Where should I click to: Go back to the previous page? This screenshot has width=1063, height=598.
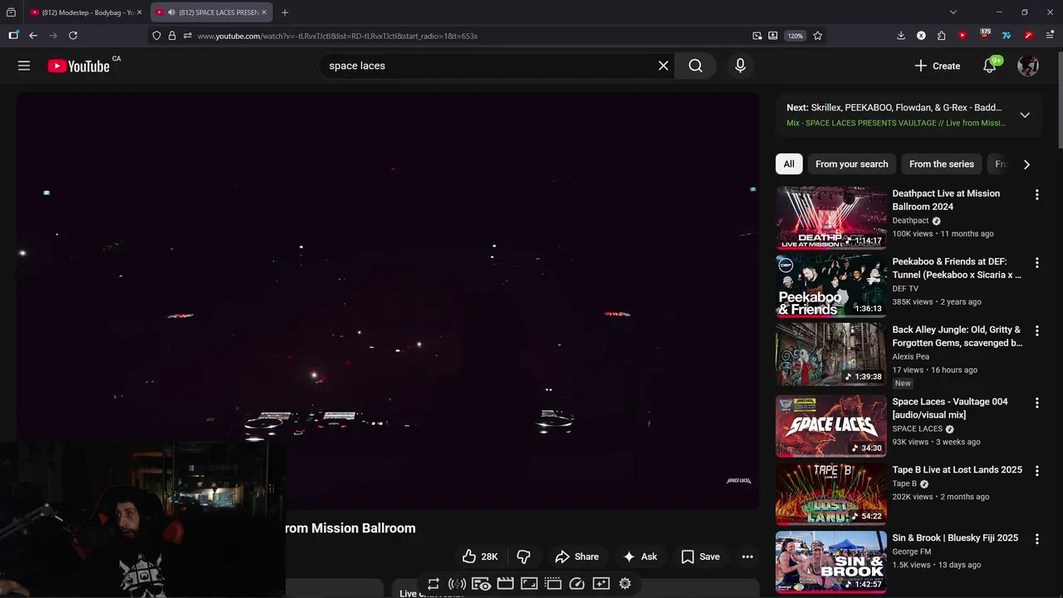coord(33,36)
